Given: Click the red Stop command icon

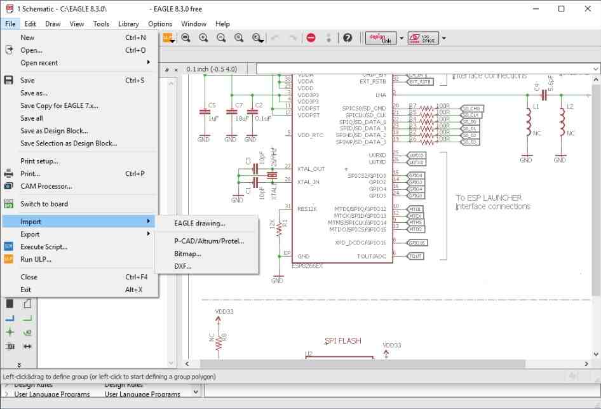Looking at the screenshot, I should coord(311,37).
